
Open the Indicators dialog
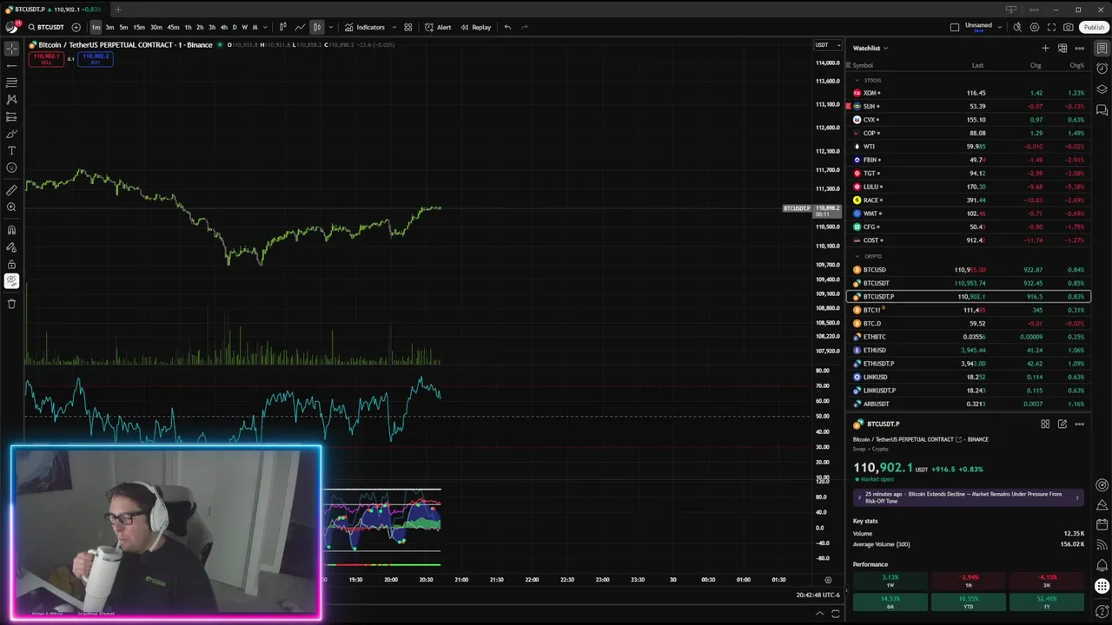click(365, 27)
